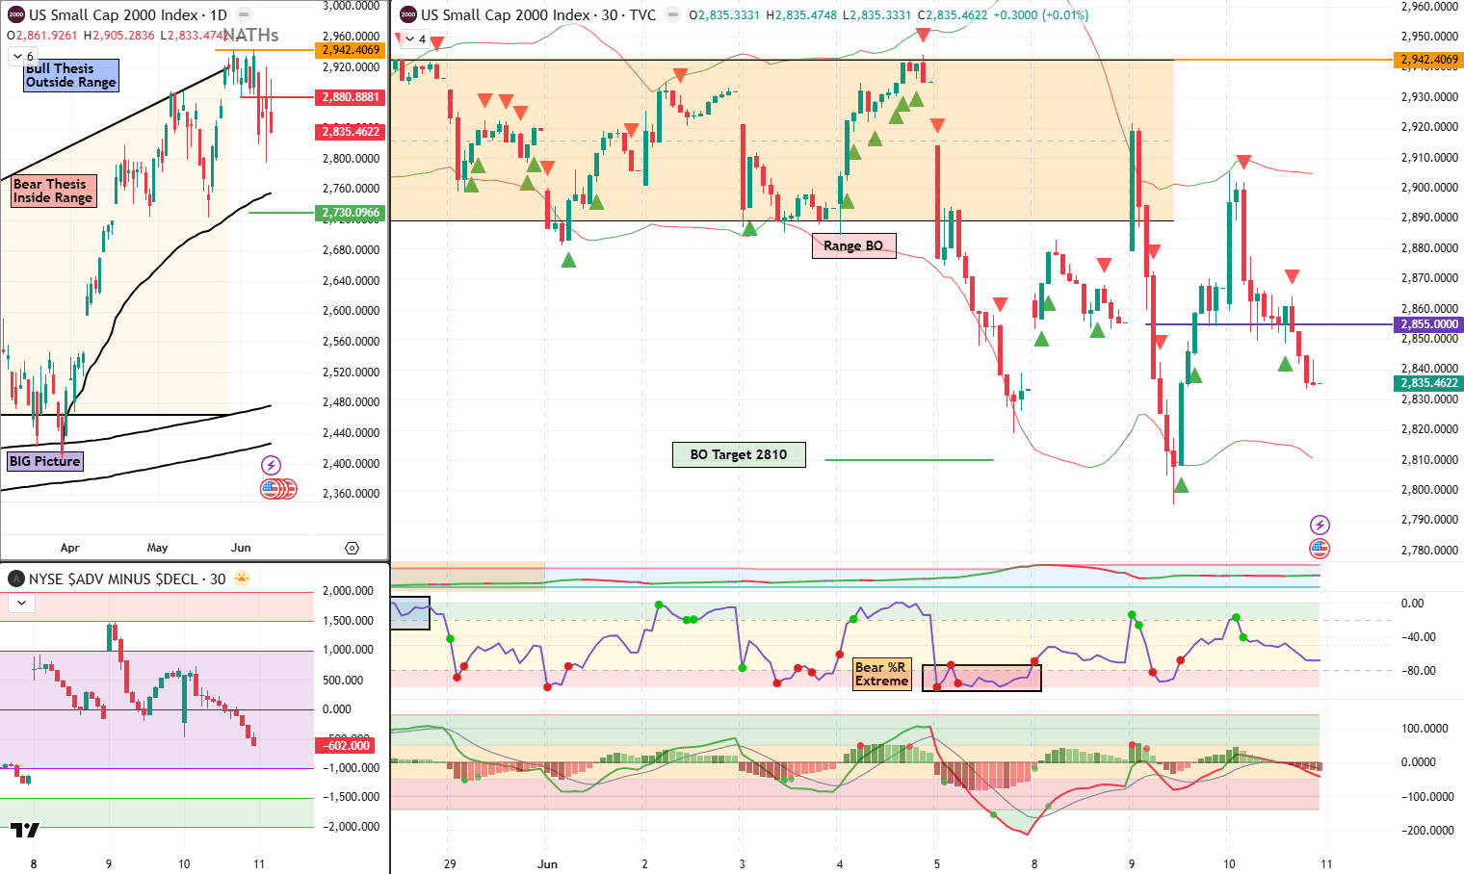Click the daily chart's 2000 symbol logo

click(15, 14)
